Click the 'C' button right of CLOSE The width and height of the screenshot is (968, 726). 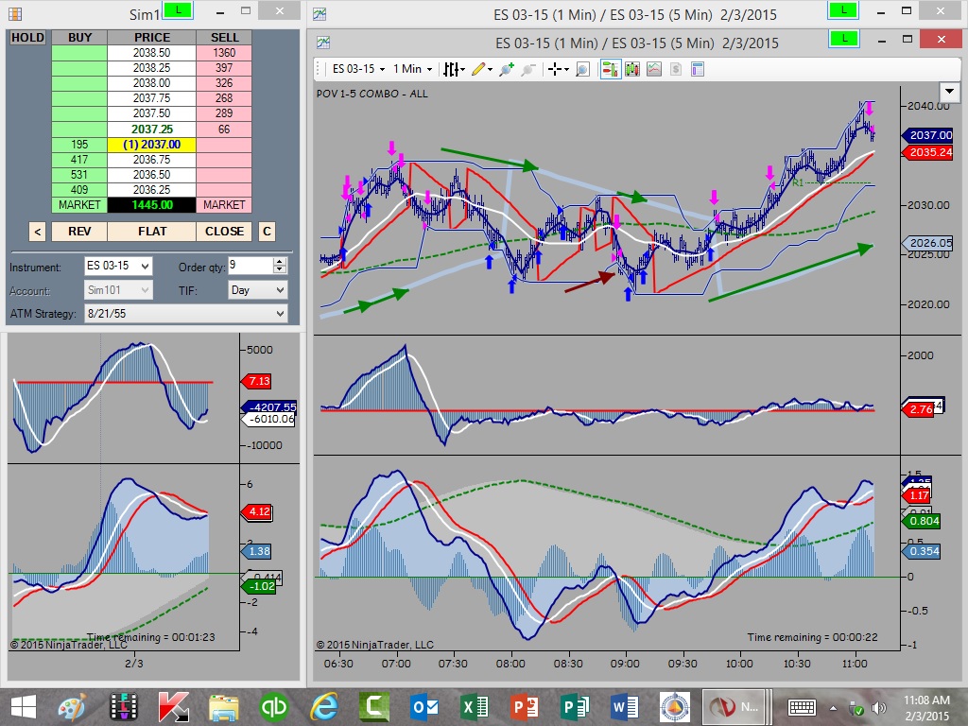267,232
